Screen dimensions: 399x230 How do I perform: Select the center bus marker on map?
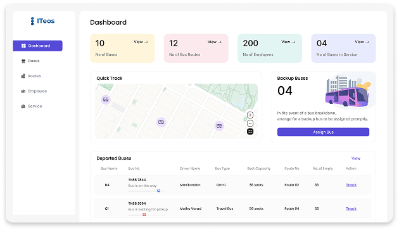coord(161,122)
